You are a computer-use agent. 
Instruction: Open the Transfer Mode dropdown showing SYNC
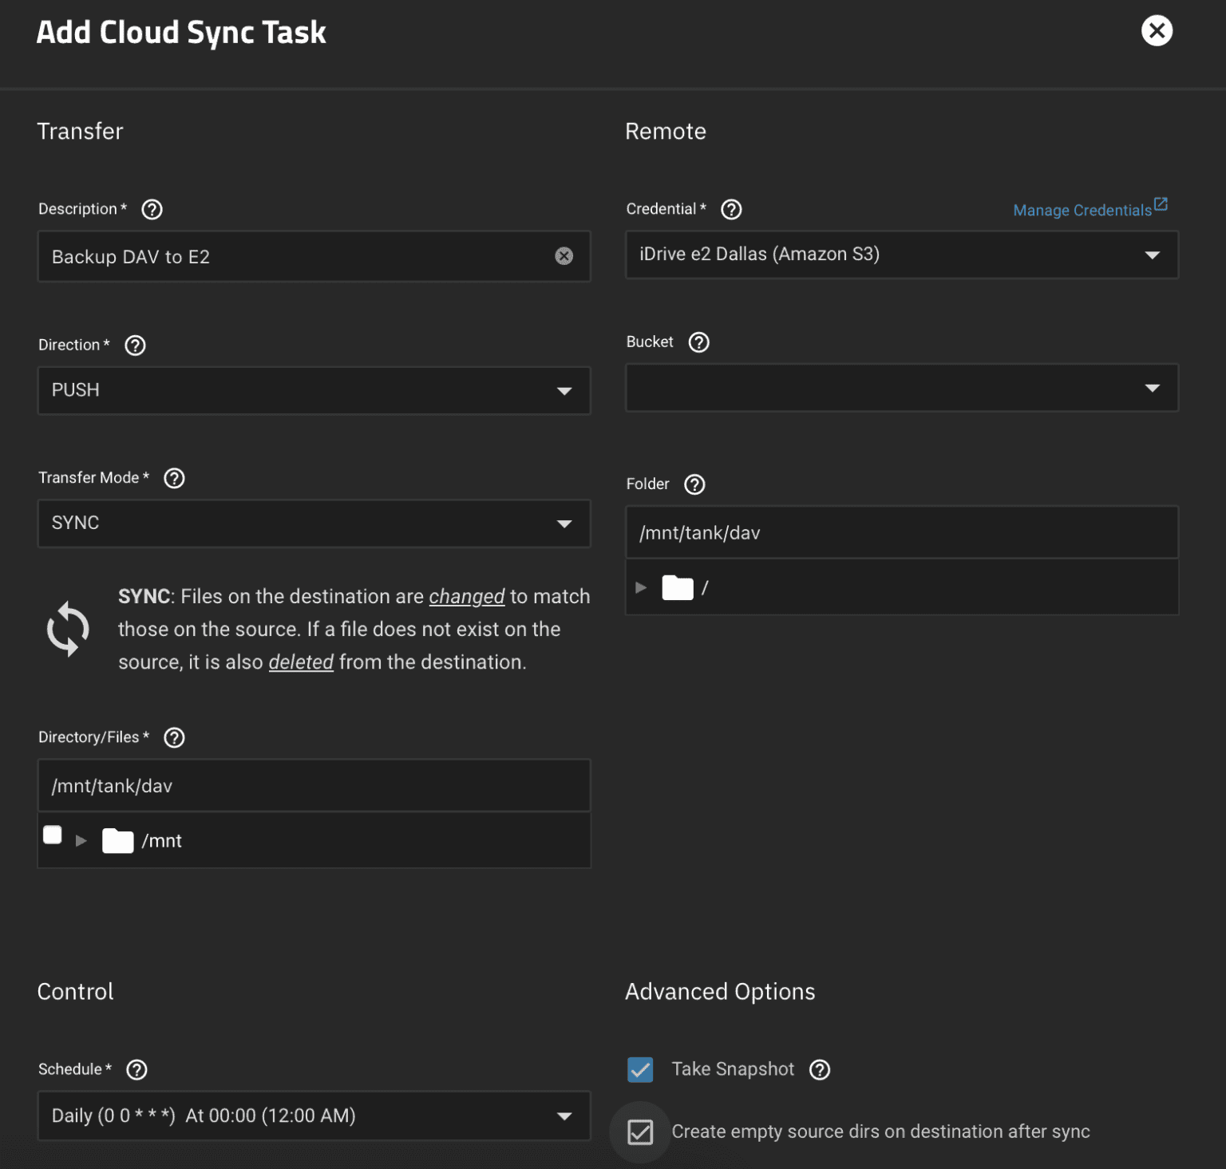[314, 523]
